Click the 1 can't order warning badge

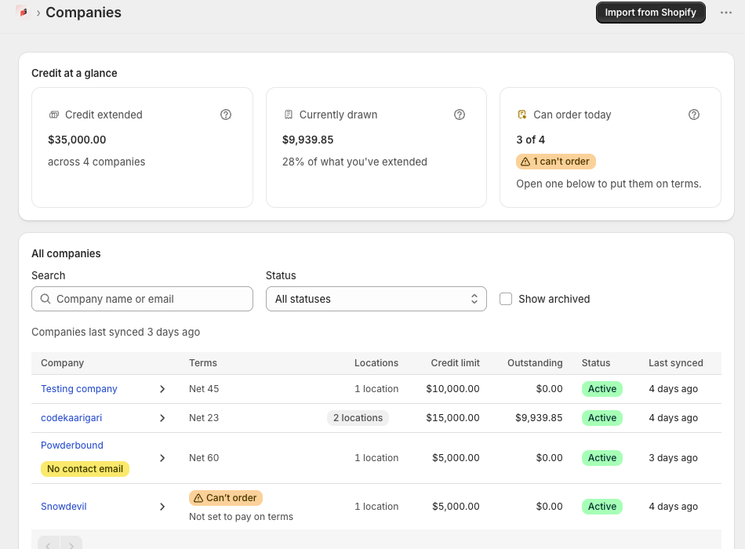pyautogui.click(x=556, y=162)
